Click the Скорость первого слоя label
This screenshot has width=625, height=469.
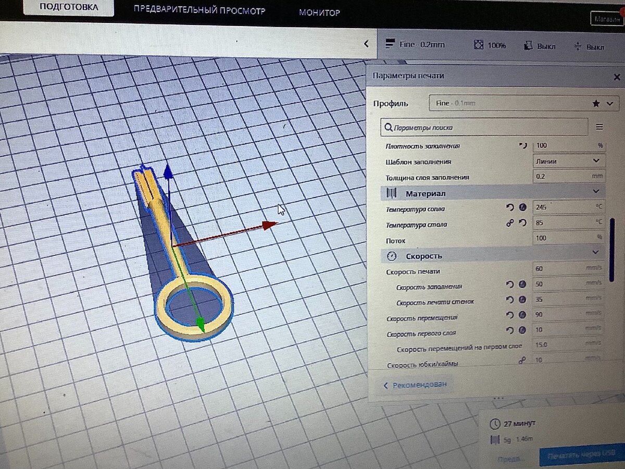[421, 333]
